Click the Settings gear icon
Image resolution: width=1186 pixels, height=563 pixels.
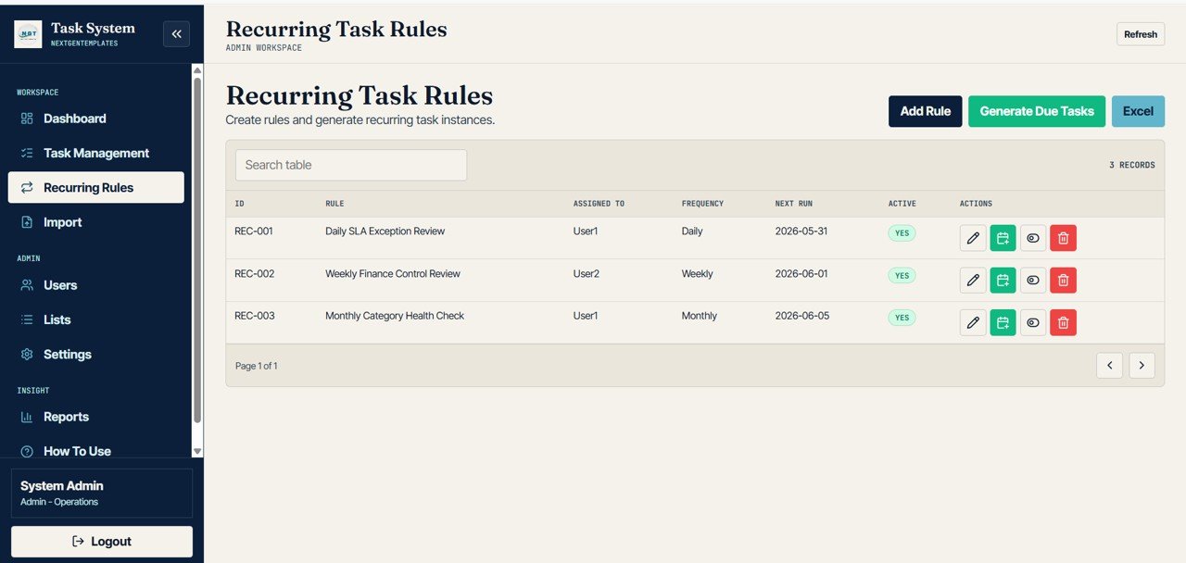point(27,355)
